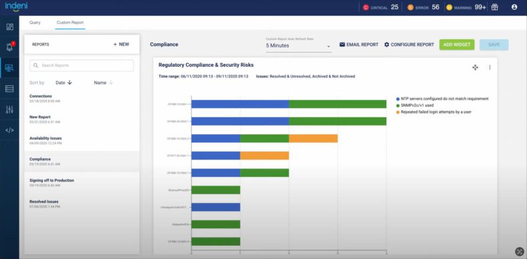Open the dashboard icon in sidebar
Image resolution: width=527 pixels, height=259 pixels.
pyautogui.click(x=10, y=27)
